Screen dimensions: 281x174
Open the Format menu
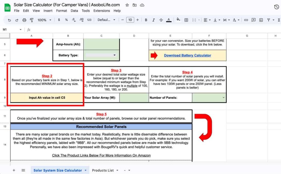(61, 11)
